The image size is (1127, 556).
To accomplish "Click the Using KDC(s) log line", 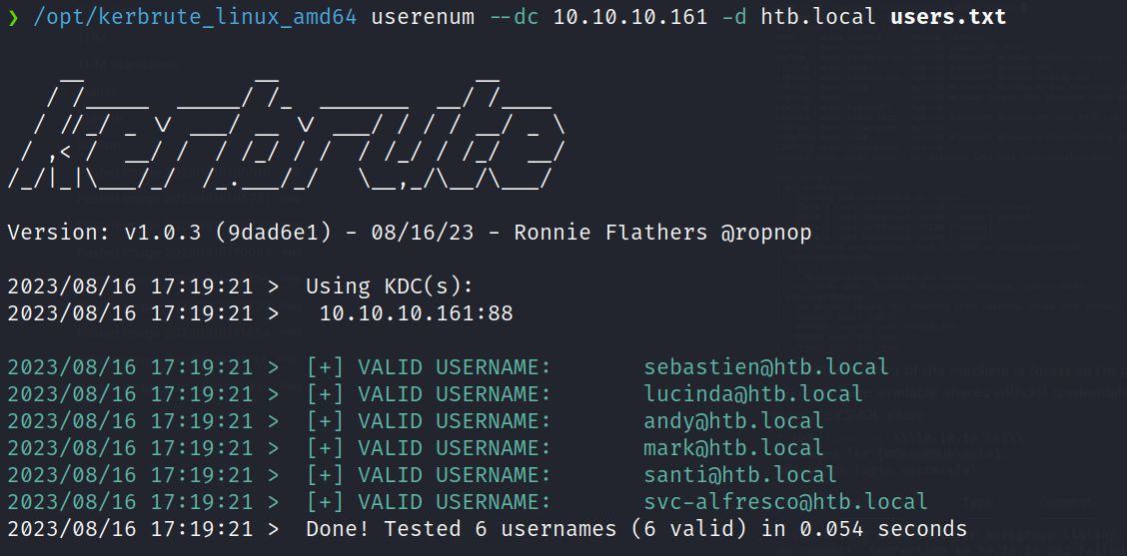I will (389, 286).
